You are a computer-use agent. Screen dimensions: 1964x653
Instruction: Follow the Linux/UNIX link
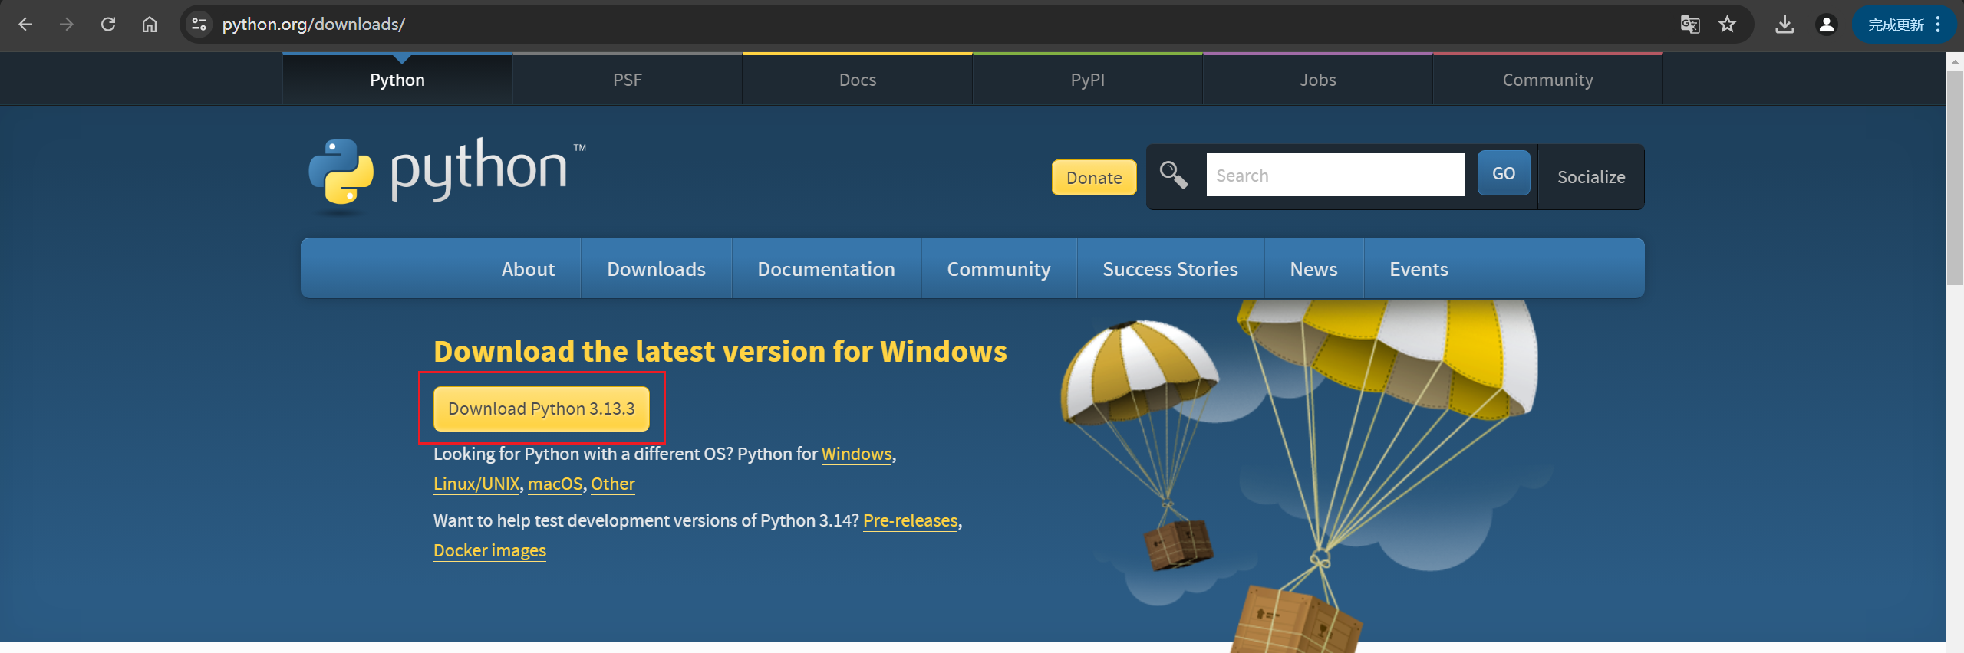coord(476,484)
